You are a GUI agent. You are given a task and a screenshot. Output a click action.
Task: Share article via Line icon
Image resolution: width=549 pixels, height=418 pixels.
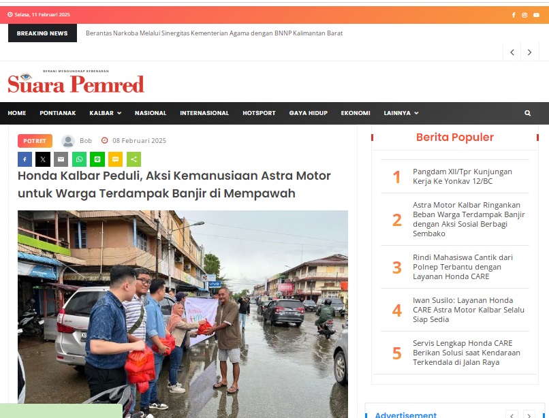97,159
